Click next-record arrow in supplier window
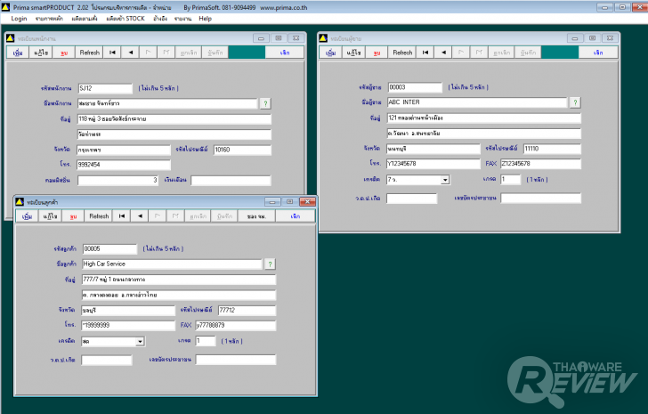 [461, 53]
